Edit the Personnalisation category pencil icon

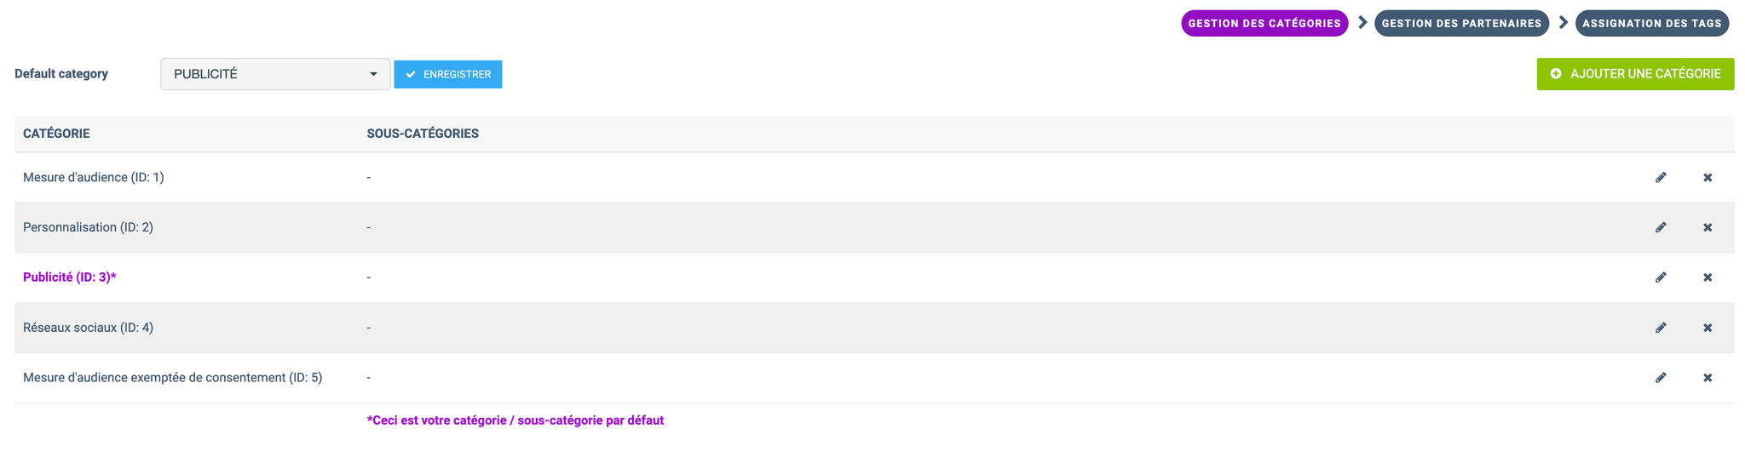pyautogui.click(x=1661, y=227)
